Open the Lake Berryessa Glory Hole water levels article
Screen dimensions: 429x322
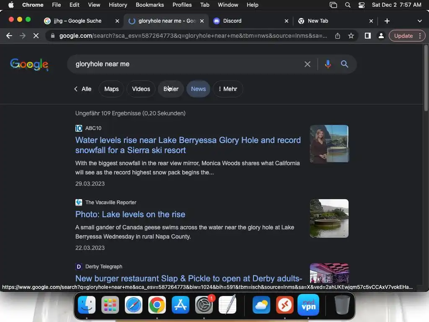(188, 145)
